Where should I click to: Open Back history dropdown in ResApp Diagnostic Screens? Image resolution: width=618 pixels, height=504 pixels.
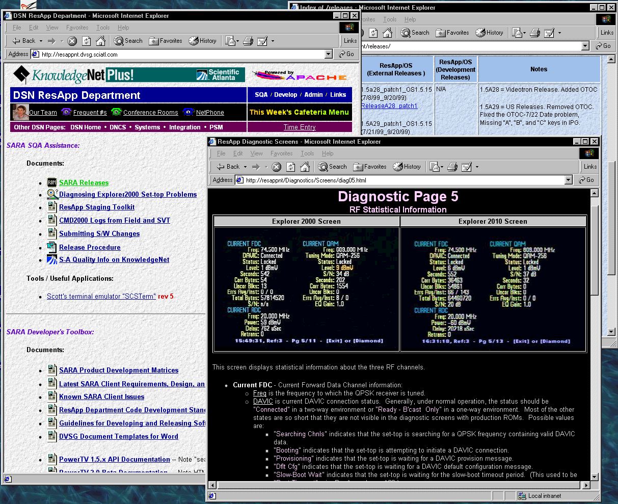[246, 167]
